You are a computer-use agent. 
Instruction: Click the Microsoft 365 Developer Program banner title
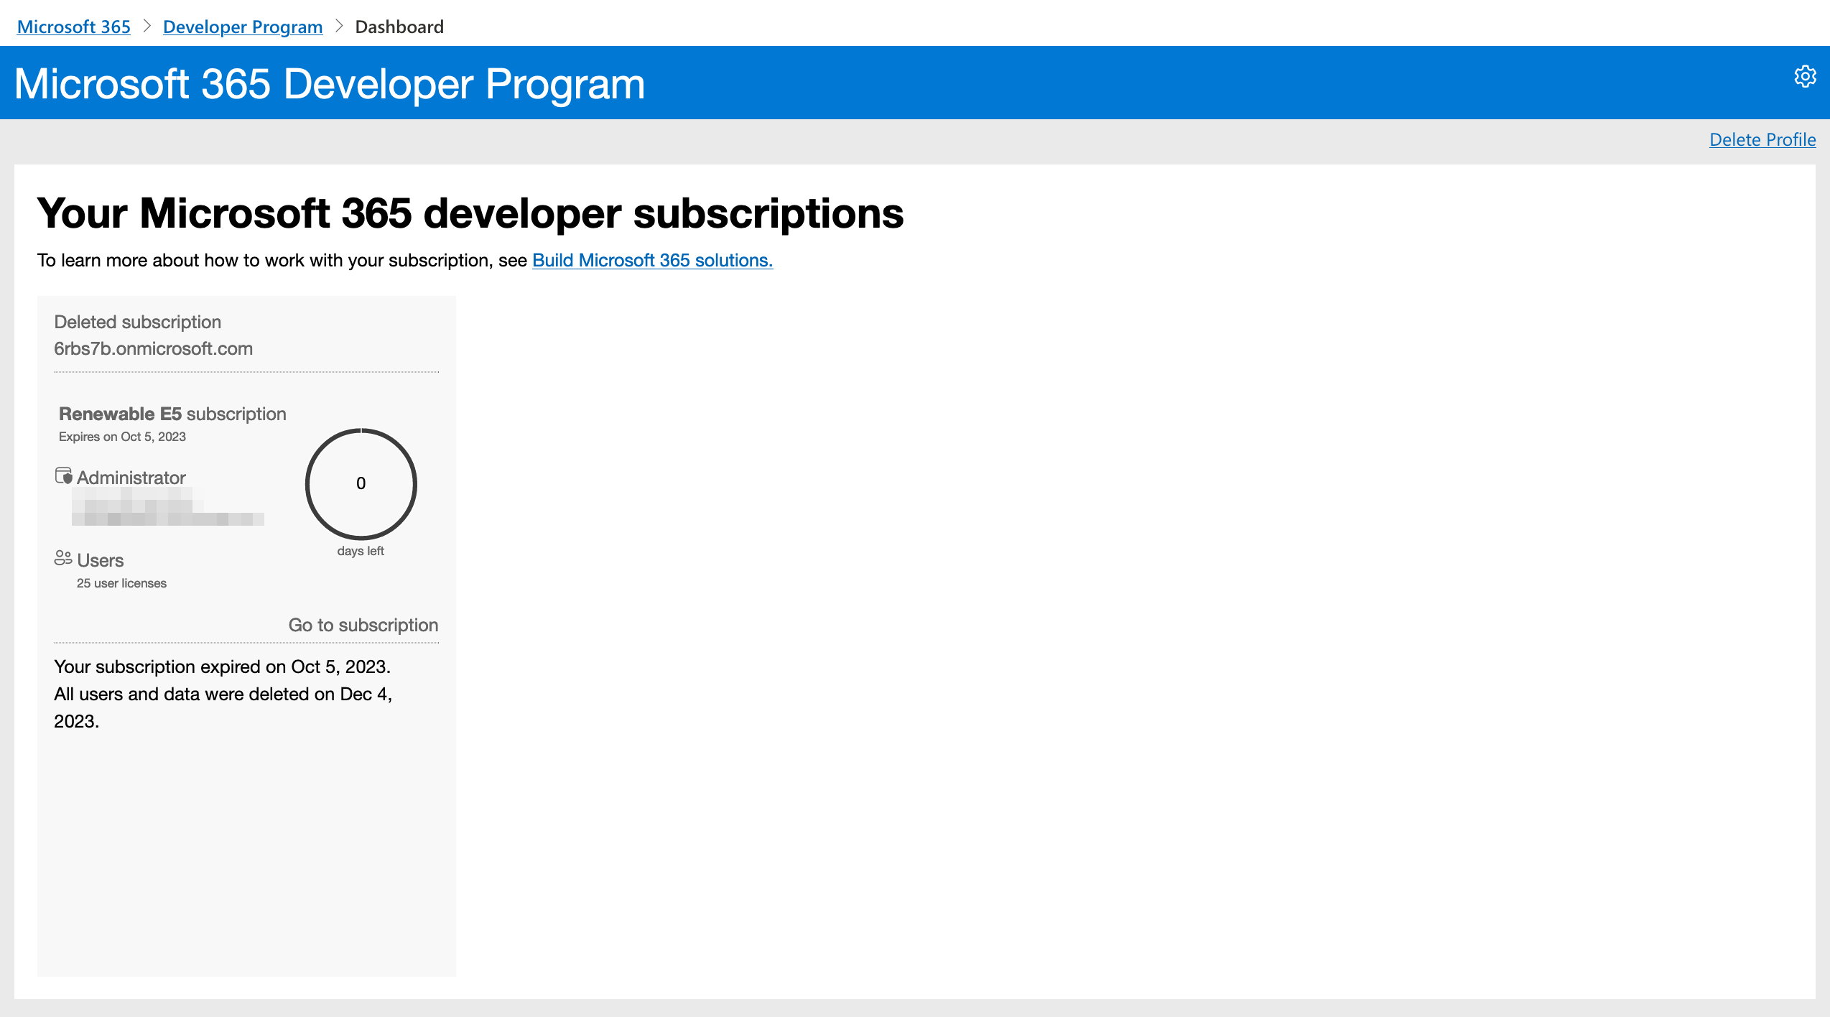(x=330, y=83)
